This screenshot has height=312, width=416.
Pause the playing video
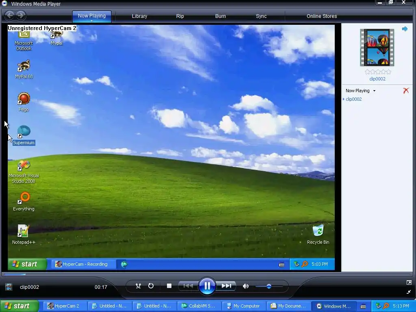coord(207,286)
